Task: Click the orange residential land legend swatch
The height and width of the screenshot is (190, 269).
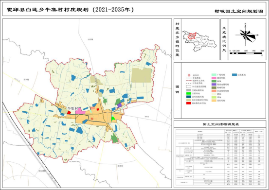Action: [214, 101]
